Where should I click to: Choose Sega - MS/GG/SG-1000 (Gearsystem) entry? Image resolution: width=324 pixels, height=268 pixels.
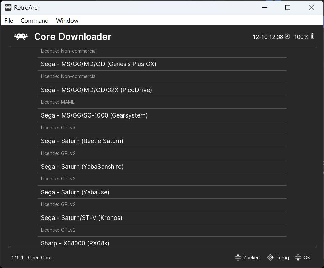[x=94, y=115]
